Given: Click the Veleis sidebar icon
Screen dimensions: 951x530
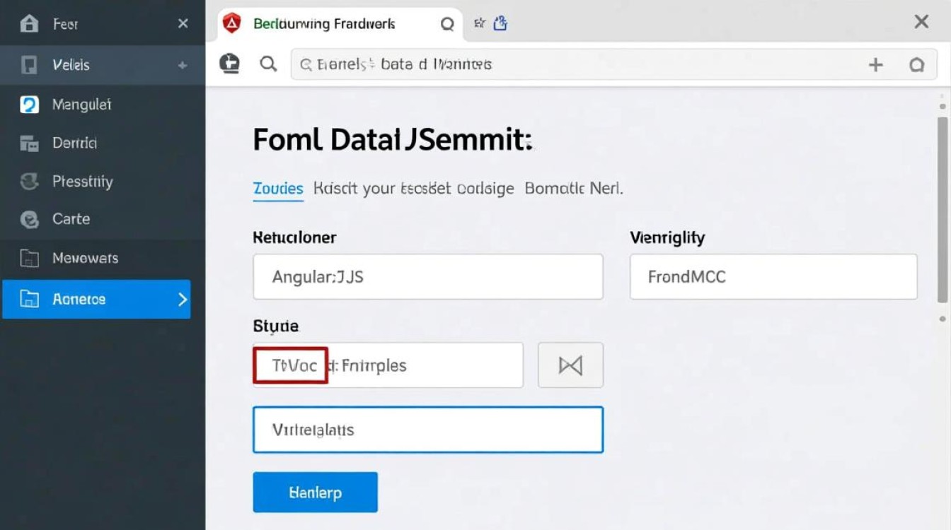Looking at the screenshot, I should pyautogui.click(x=29, y=65).
